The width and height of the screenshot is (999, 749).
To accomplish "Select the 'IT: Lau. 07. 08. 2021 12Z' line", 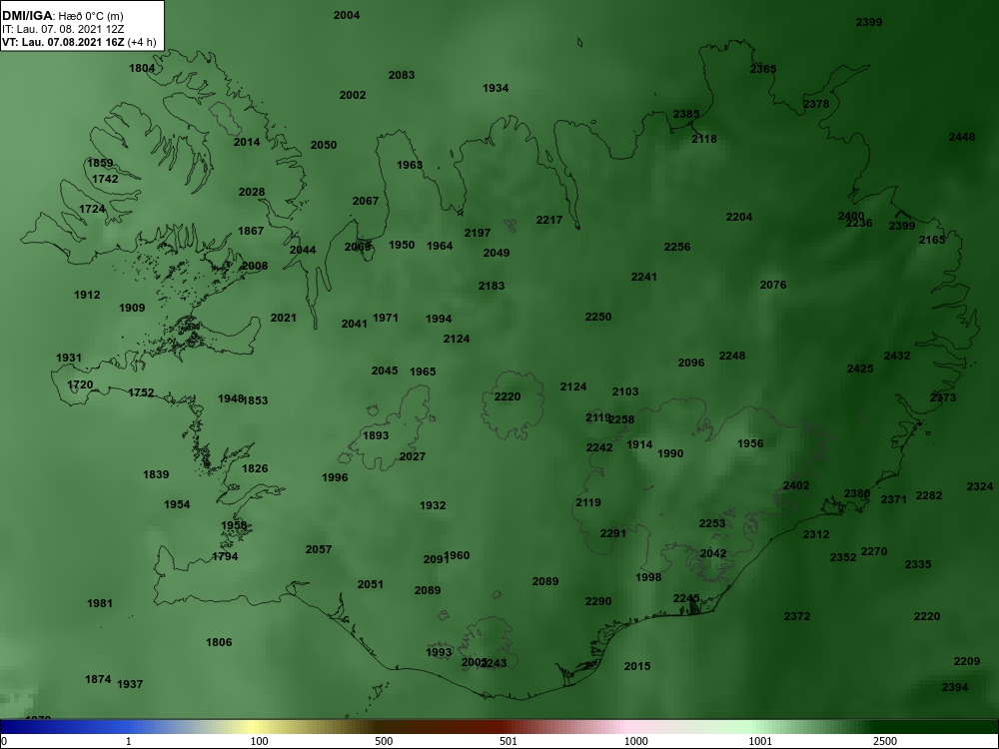I will coord(62,29).
